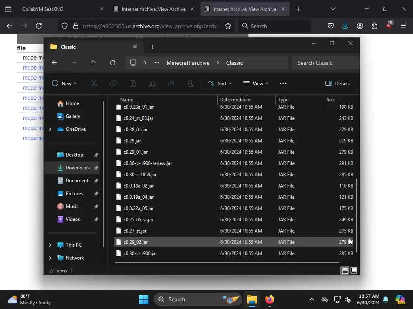The width and height of the screenshot is (413, 309).
Task: Open the See more ellipsis menu
Action: coord(283,84)
